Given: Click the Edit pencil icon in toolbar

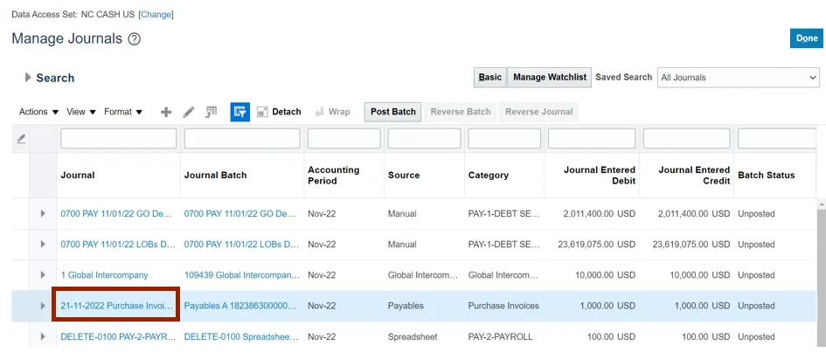Looking at the screenshot, I should 189,112.
